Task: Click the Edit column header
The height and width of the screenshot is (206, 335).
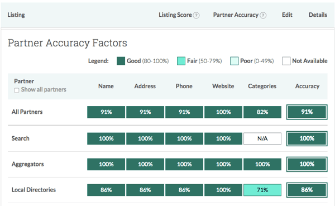Action: pos(287,15)
